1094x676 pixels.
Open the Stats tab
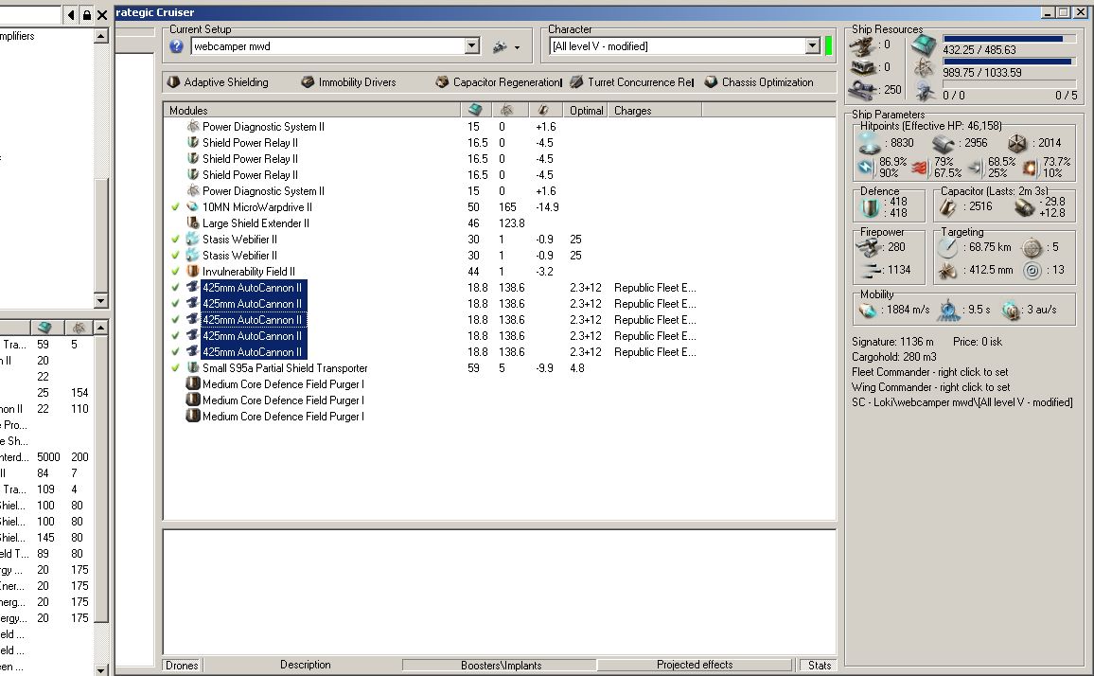click(820, 665)
